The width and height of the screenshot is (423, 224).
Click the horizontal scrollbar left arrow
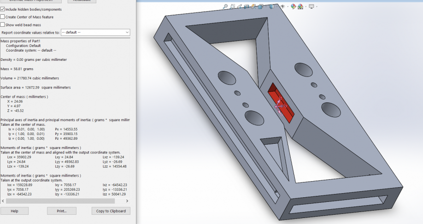tap(3, 201)
